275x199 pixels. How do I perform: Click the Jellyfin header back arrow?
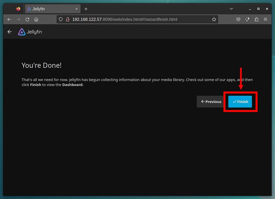(10, 32)
